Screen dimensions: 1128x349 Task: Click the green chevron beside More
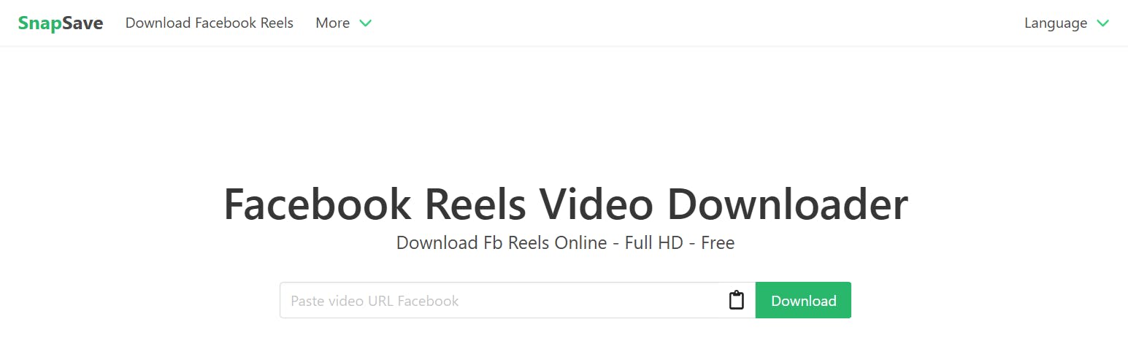tap(365, 23)
